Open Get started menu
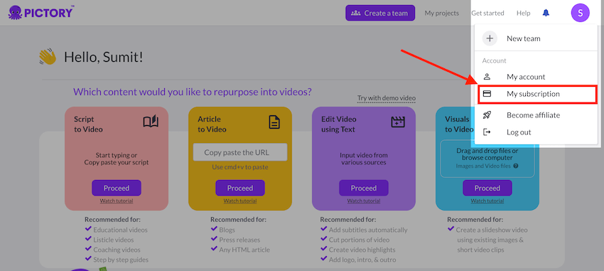This screenshot has height=271, width=604. (x=487, y=13)
